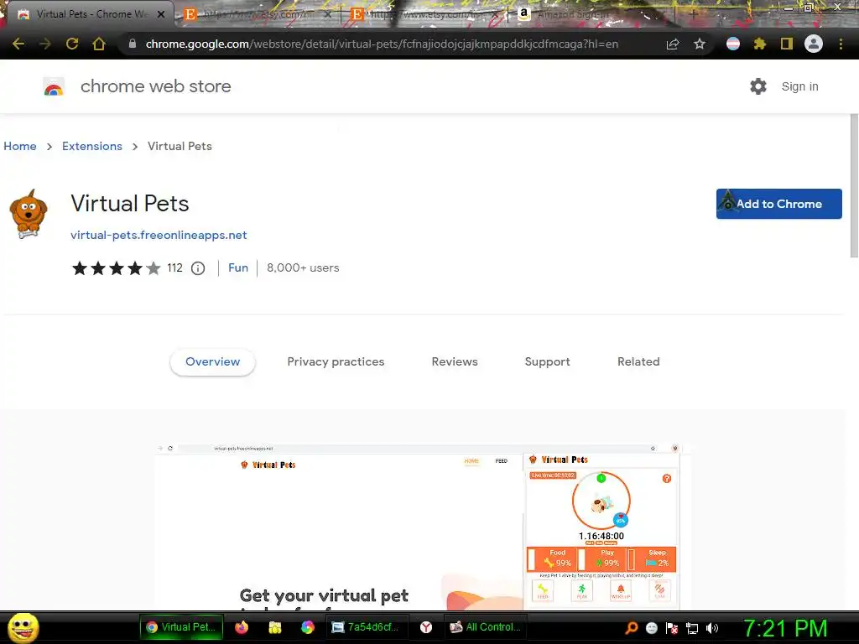The height and width of the screenshot is (644, 859).
Task: Switch to the Virtual Pets browser tab
Action: click(x=92, y=14)
